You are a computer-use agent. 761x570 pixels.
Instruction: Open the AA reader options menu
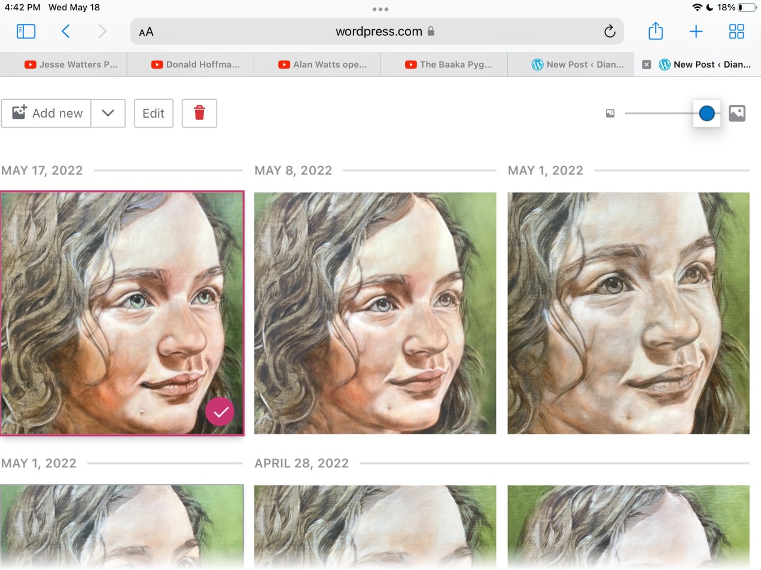pyautogui.click(x=147, y=32)
